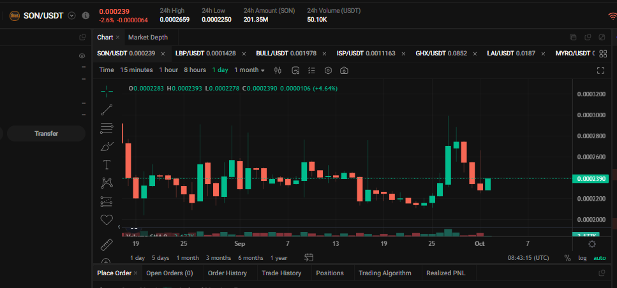Open the chart indicators icon
This screenshot has height=288, width=617.
point(295,70)
